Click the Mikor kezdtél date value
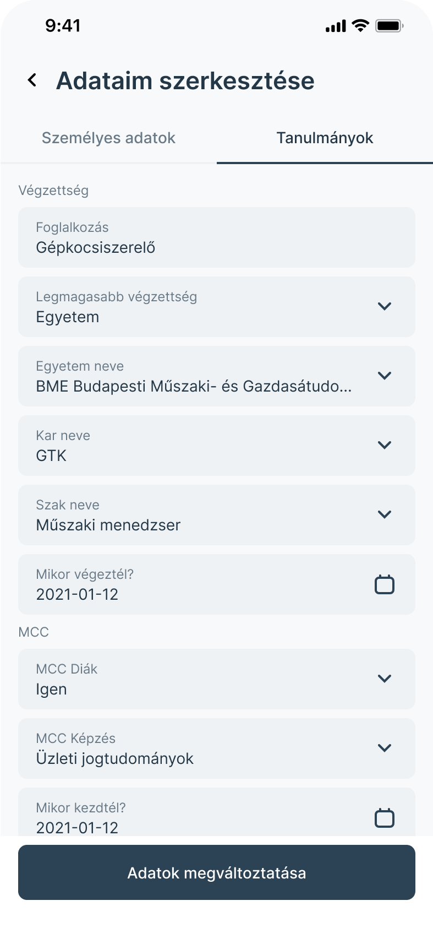 coord(77,827)
